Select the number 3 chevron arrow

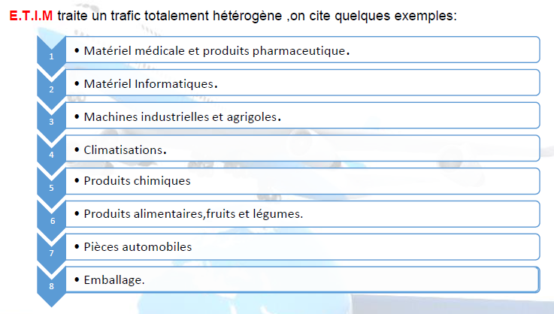point(51,122)
